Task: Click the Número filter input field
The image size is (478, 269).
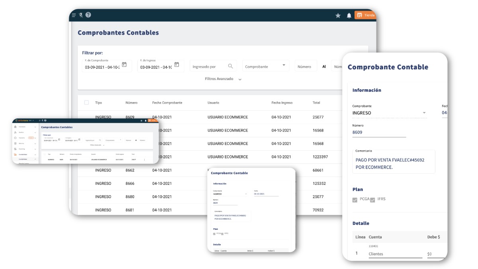Action: click(305, 67)
